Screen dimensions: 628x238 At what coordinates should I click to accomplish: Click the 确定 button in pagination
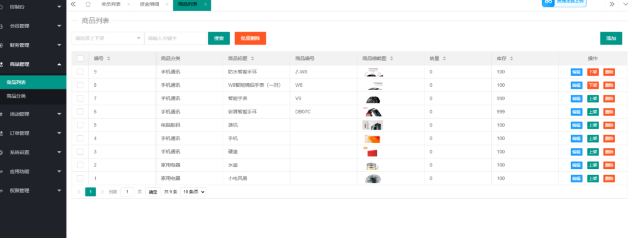tap(153, 192)
